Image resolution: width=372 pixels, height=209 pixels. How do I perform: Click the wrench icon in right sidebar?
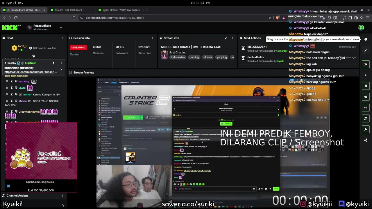(x=366, y=129)
